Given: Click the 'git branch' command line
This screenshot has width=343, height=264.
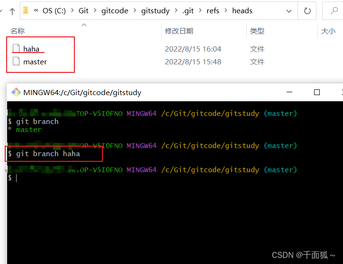Looking at the screenshot, I should pyautogui.click(x=33, y=122).
